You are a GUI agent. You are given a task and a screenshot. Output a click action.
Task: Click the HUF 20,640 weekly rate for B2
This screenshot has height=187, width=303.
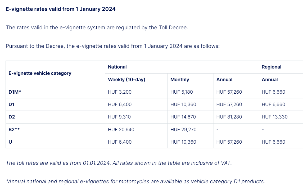coord(121,130)
